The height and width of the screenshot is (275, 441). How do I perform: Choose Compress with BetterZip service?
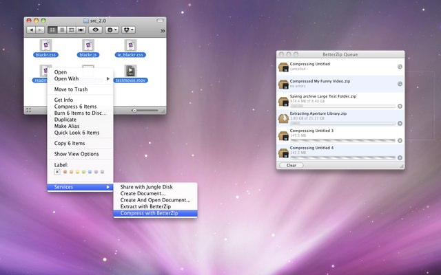[x=148, y=213]
